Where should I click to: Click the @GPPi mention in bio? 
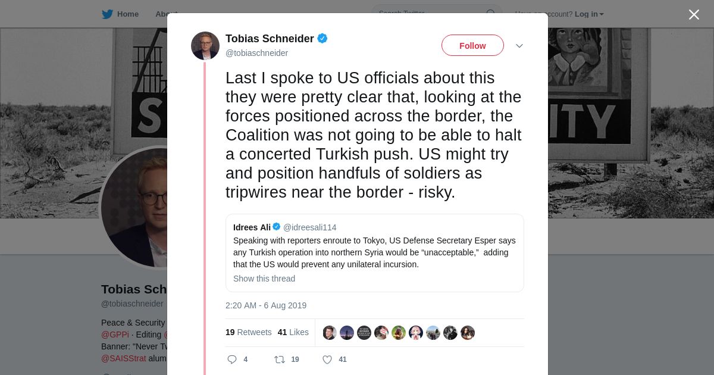[x=115, y=335]
